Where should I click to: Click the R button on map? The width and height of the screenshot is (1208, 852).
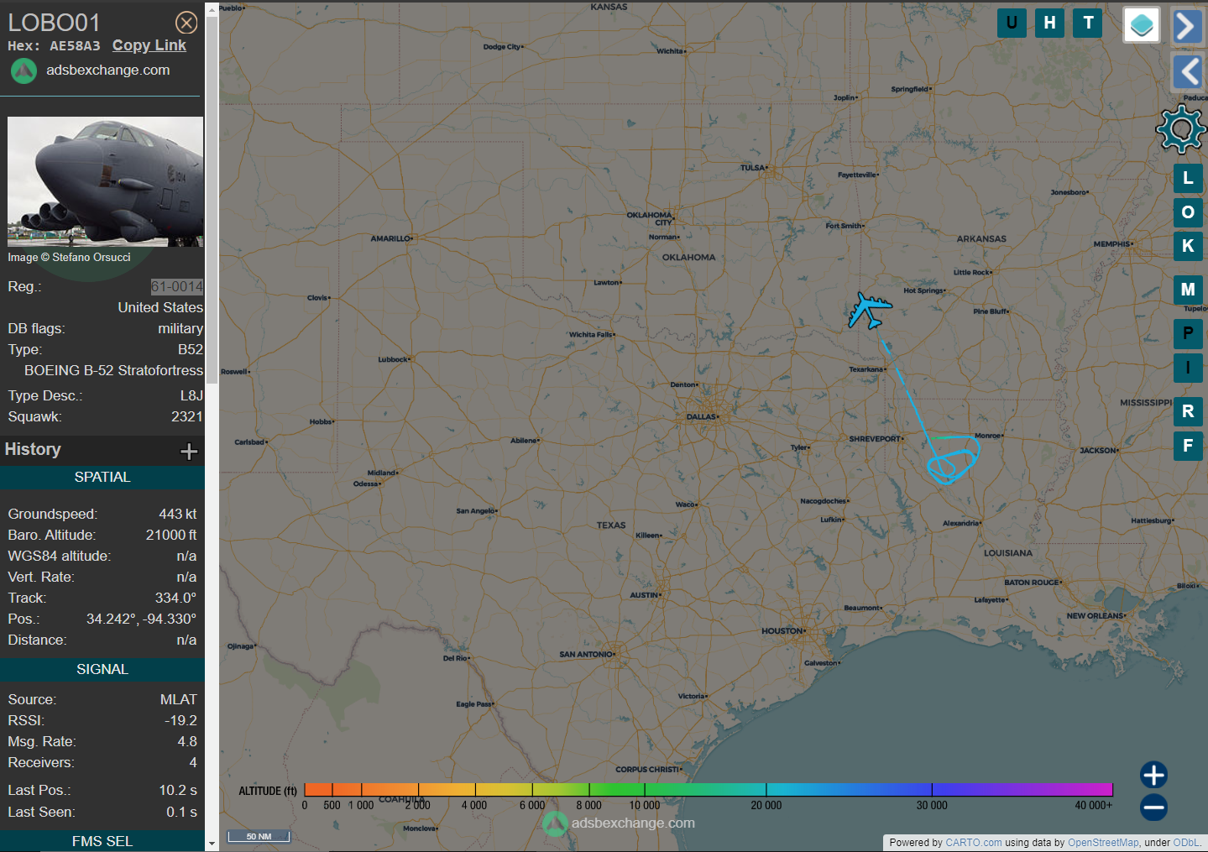pyautogui.click(x=1188, y=411)
